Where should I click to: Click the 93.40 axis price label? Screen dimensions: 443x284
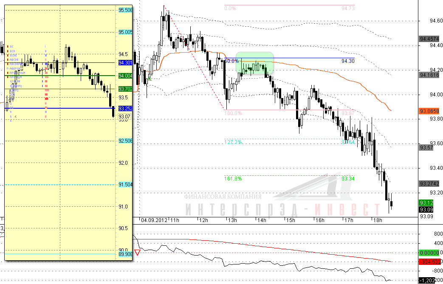436,168
